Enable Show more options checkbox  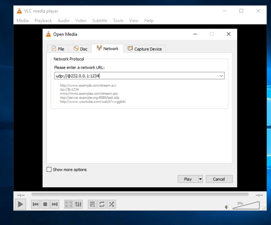pos(49,169)
